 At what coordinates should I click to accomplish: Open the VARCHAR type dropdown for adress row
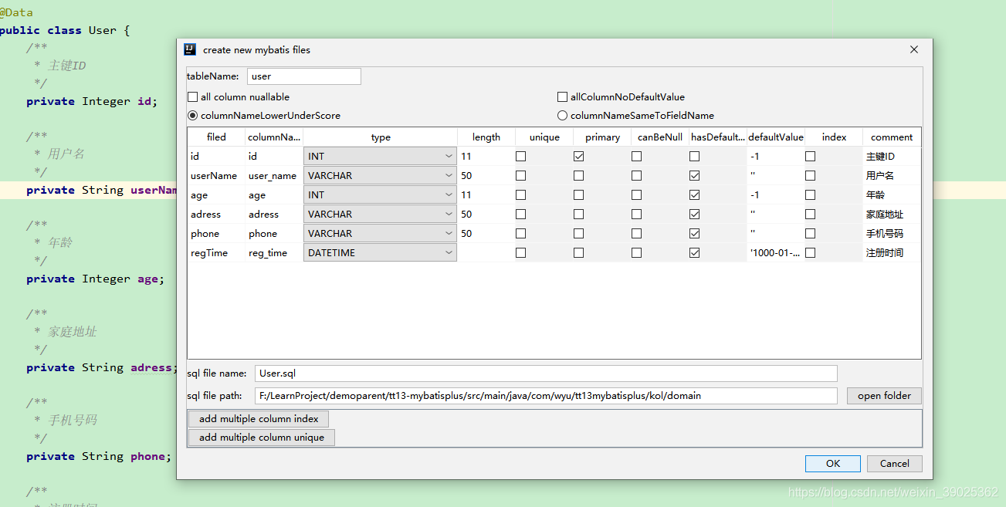pos(380,215)
